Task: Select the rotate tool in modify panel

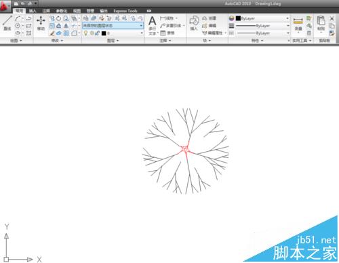Action: pyautogui.click(x=59, y=18)
